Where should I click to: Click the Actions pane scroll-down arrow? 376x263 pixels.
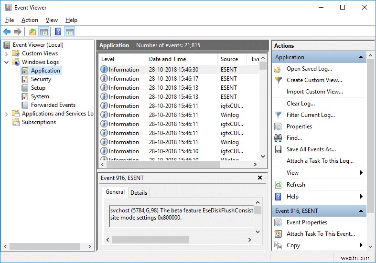tap(370, 246)
